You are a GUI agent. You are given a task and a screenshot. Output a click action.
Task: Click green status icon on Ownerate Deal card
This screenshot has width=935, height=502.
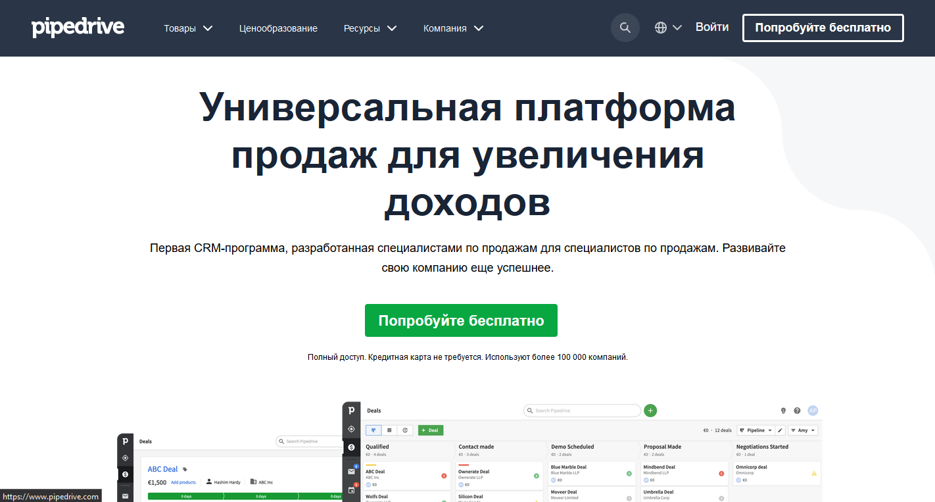537,476
